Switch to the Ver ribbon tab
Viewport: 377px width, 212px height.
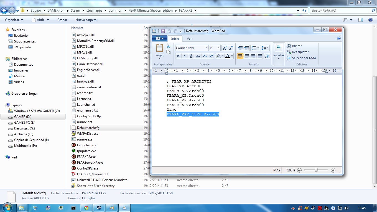189,39
